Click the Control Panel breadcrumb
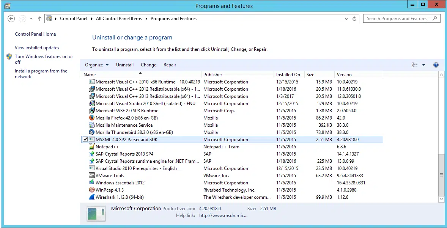 (74, 19)
